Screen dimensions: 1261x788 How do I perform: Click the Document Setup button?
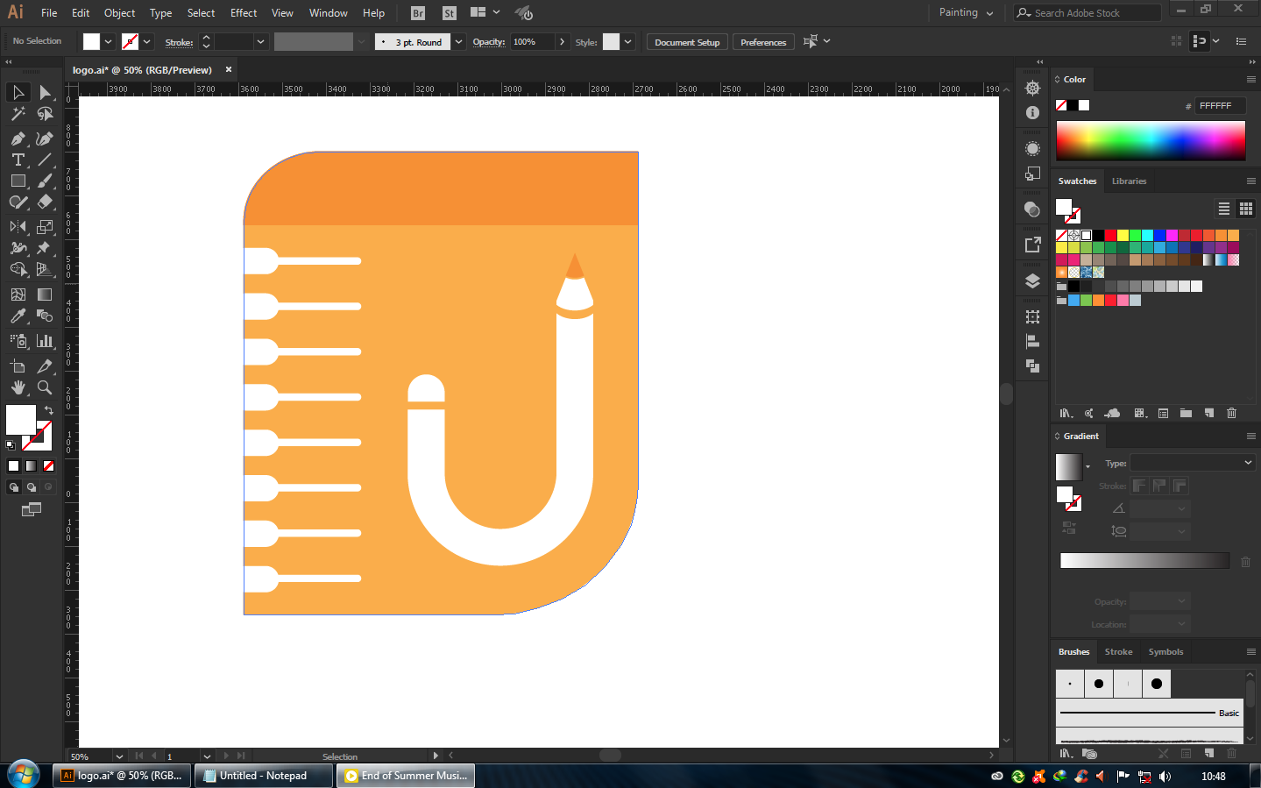coord(687,42)
